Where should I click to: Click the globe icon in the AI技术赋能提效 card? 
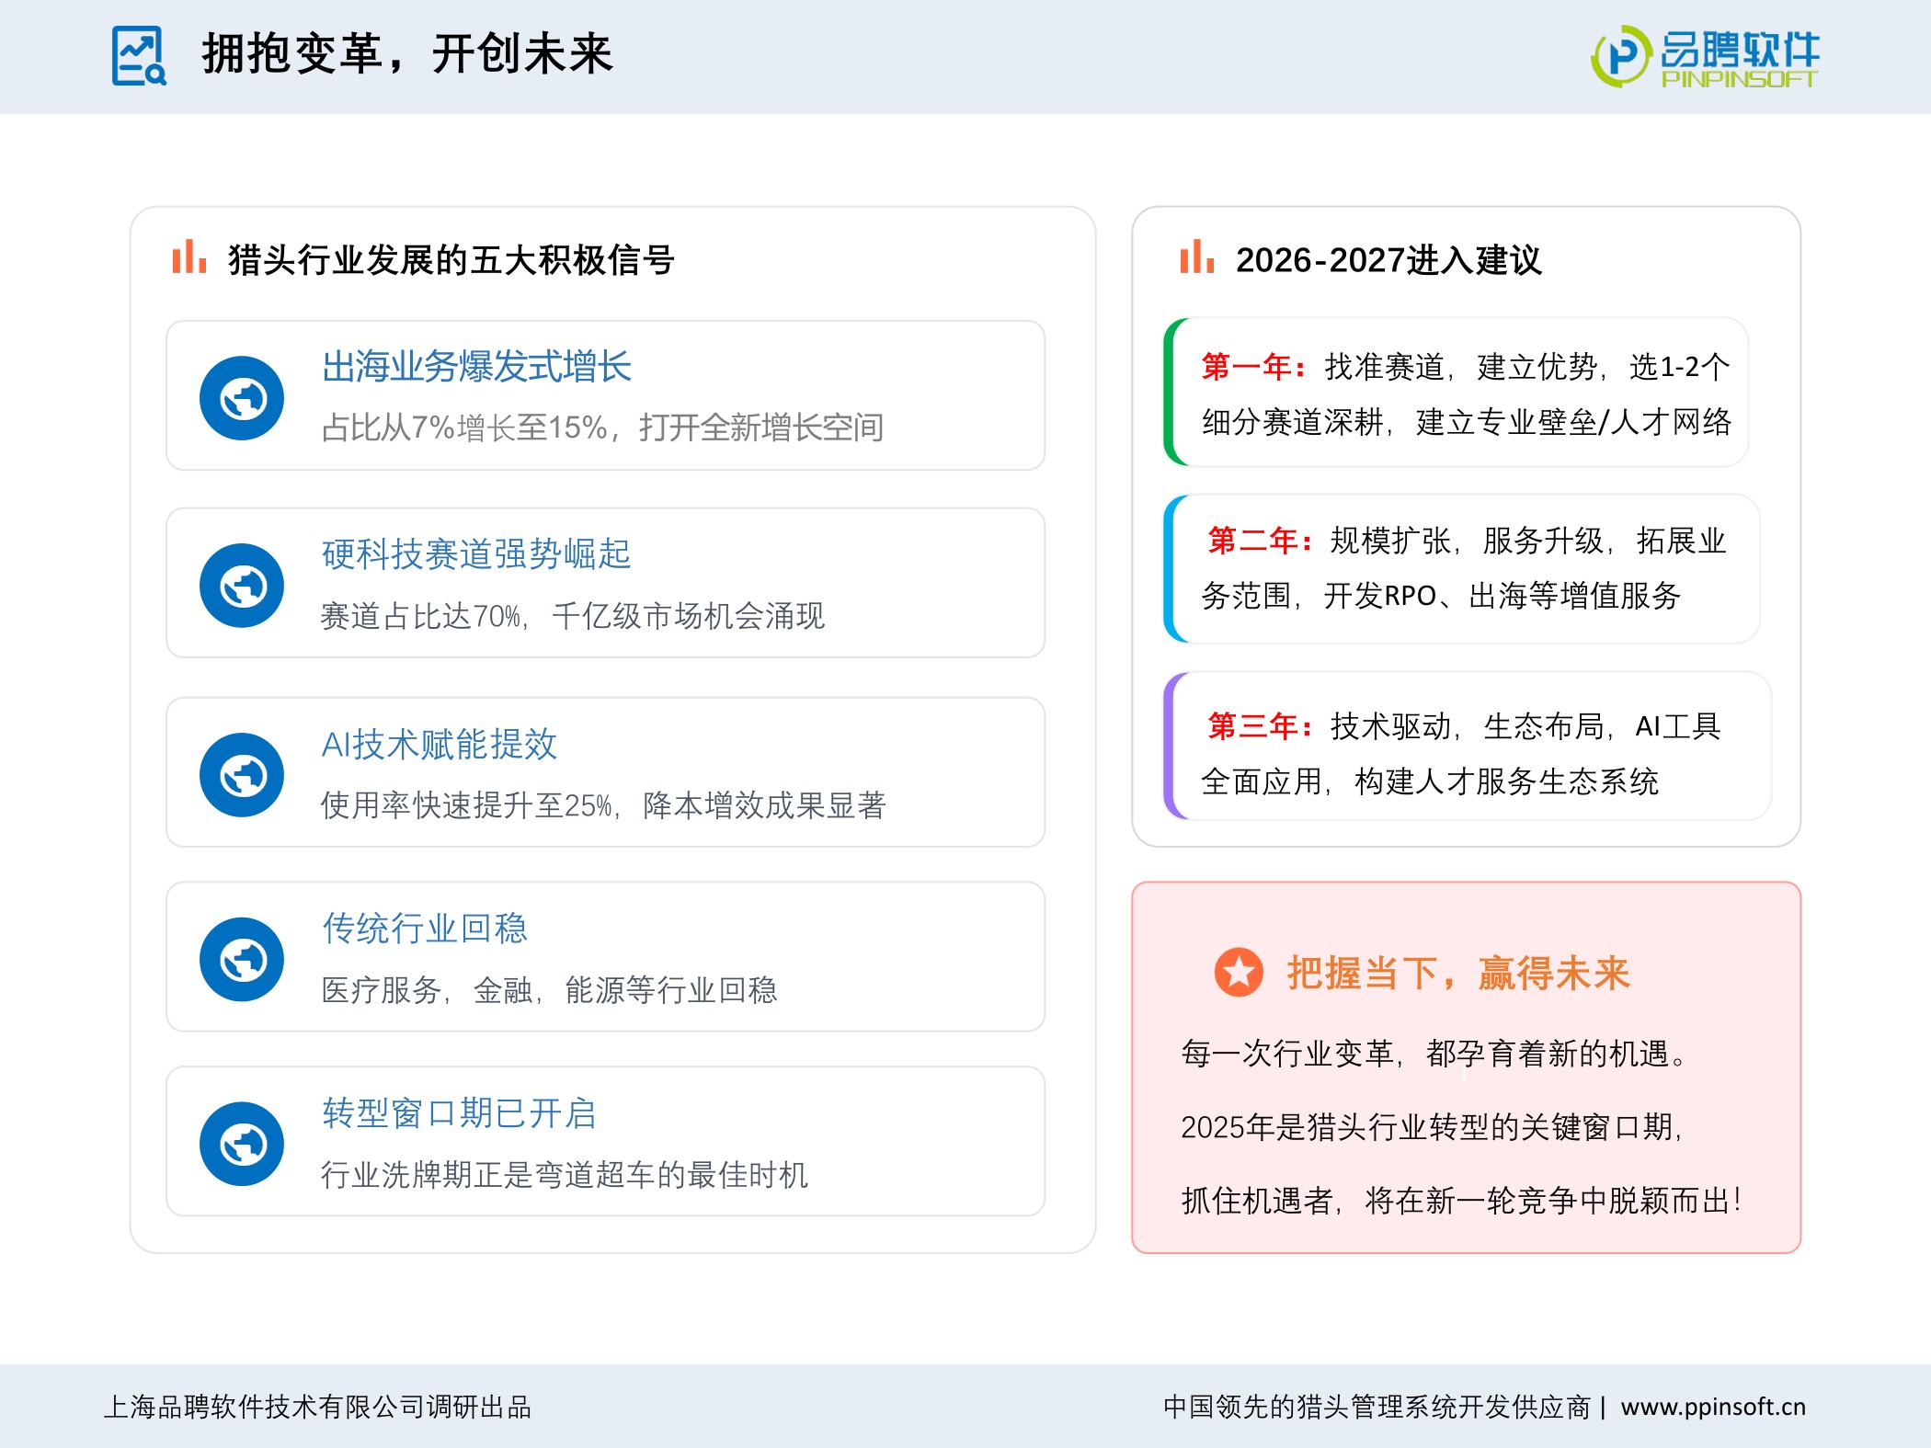[242, 775]
